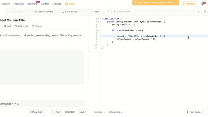Open the Problems page

tap(19, 4)
